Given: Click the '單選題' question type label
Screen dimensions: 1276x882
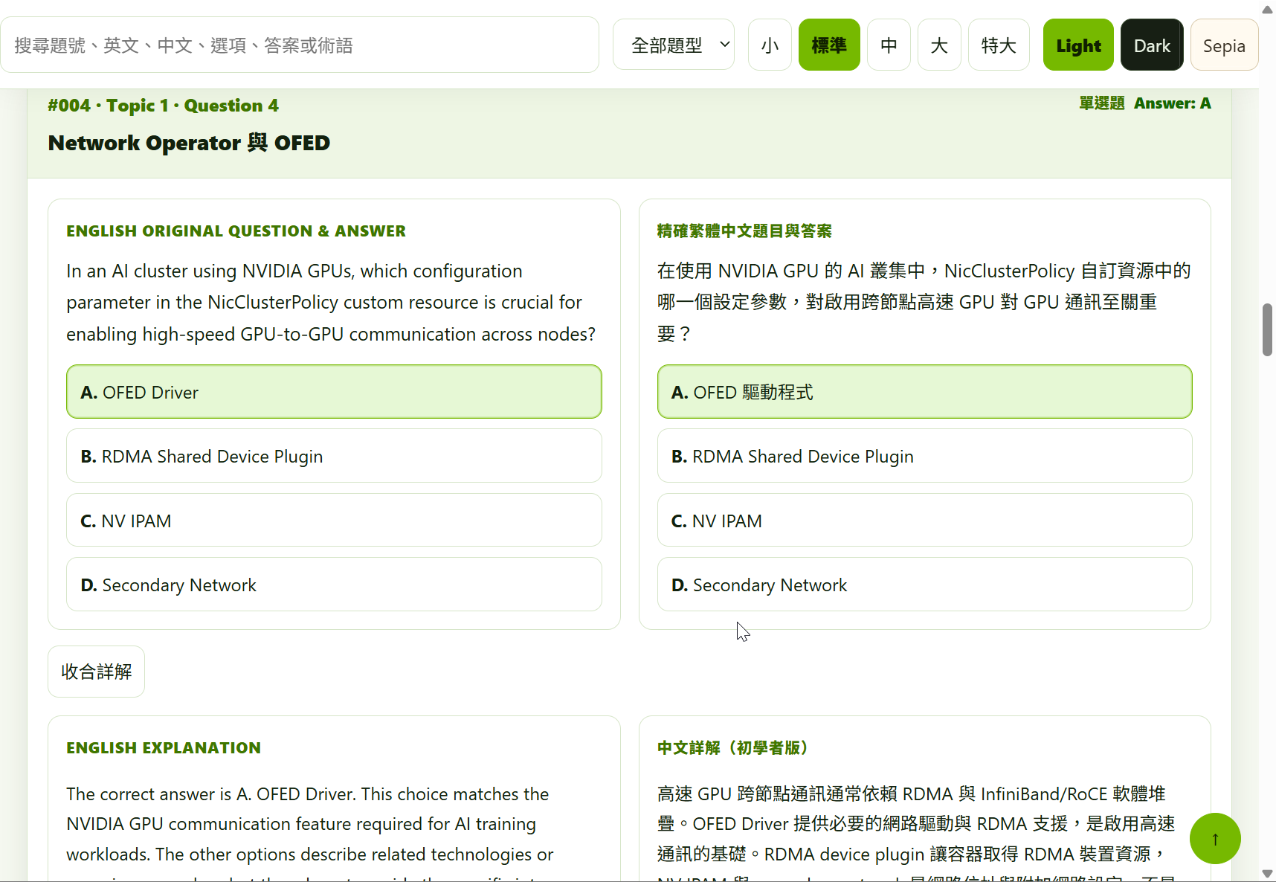Looking at the screenshot, I should point(1102,103).
